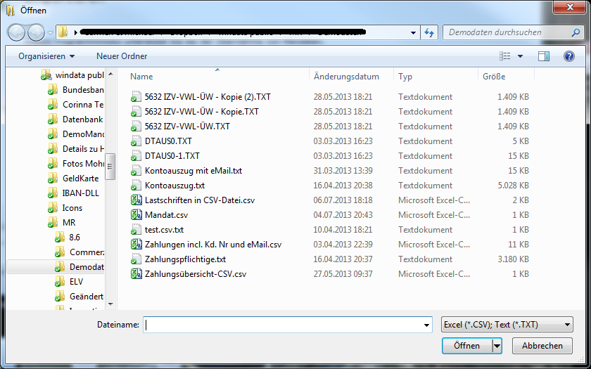
Task: Change the view using the view icon
Action: 504,56
